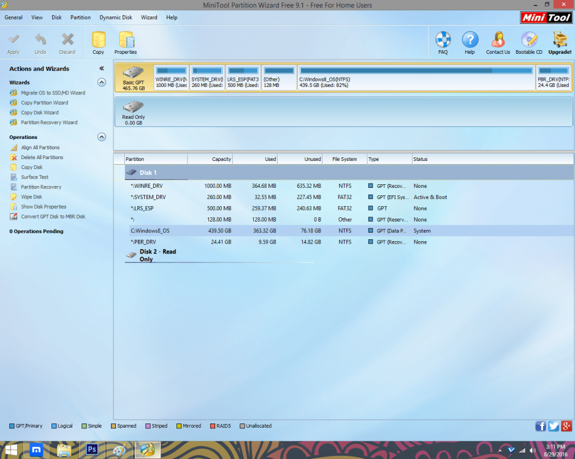
Task: Select the Read Only disk icon
Action: [x=134, y=107]
